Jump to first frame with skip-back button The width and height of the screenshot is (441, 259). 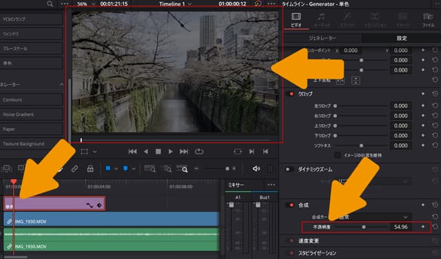pos(132,152)
